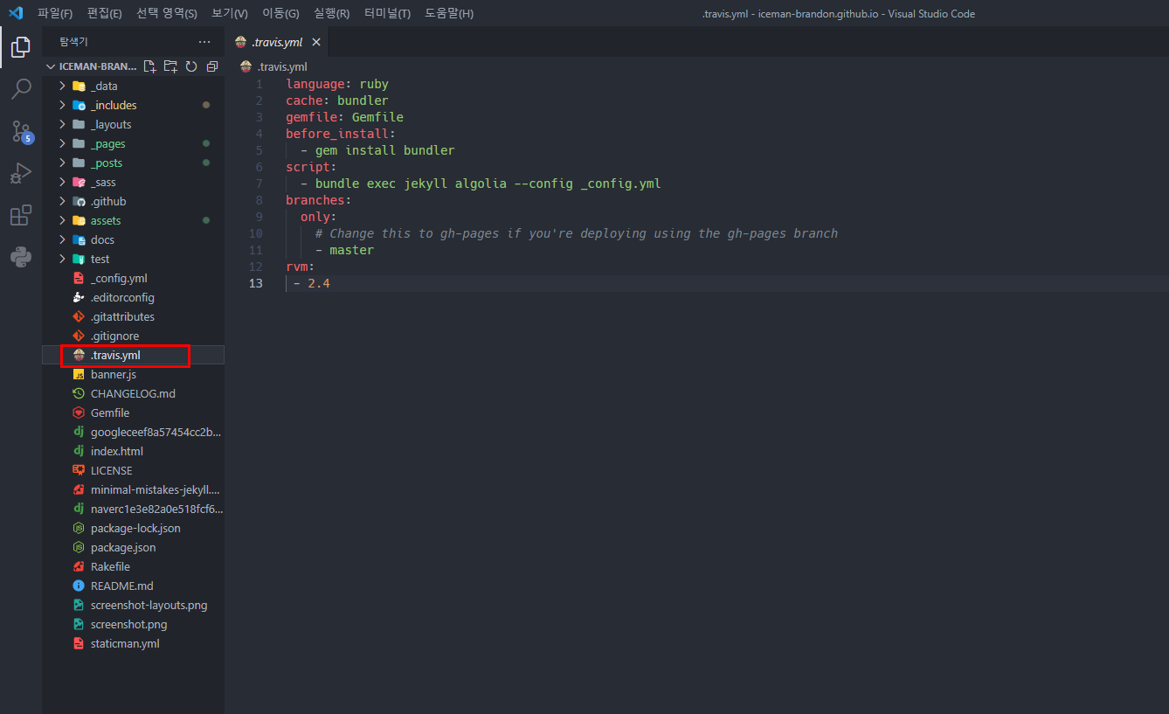Open explorer More Actions ellipsis menu
This screenshot has width=1169, height=714.
pyautogui.click(x=204, y=42)
